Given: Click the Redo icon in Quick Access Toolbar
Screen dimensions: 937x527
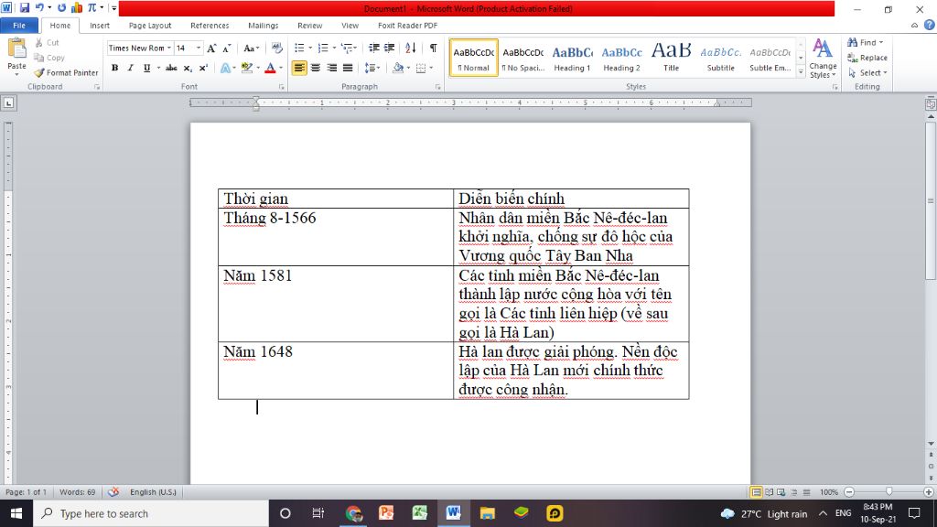Looking at the screenshot, I should [61, 7].
